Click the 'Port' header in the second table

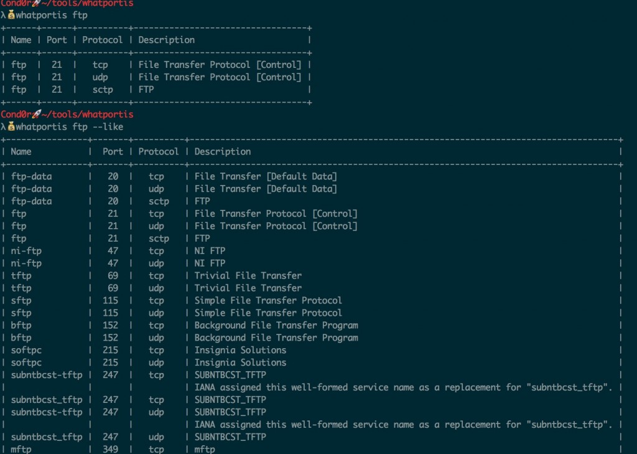pyautogui.click(x=113, y=151)
